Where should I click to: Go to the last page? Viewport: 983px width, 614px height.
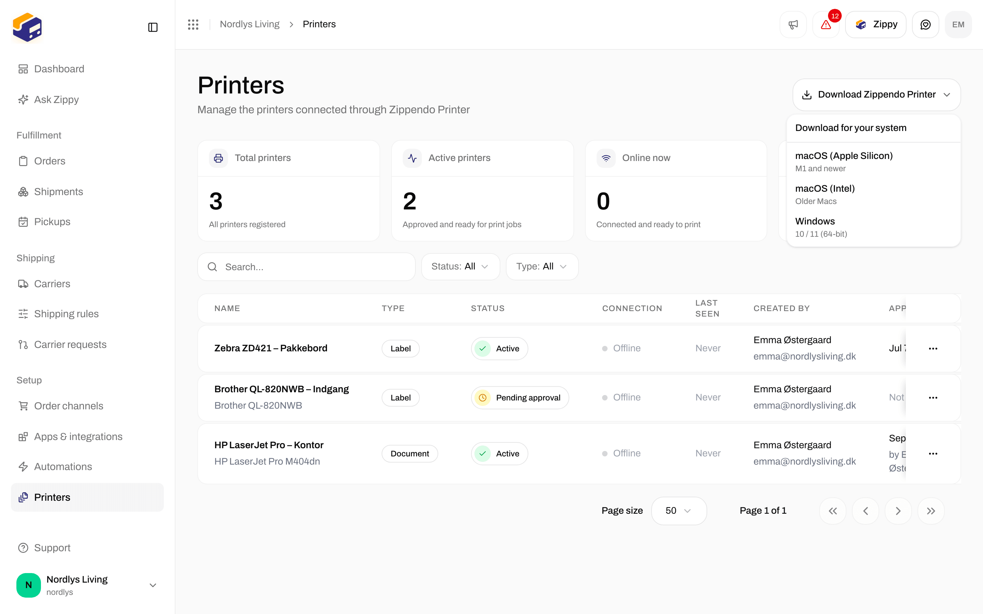tap(931, 511)
